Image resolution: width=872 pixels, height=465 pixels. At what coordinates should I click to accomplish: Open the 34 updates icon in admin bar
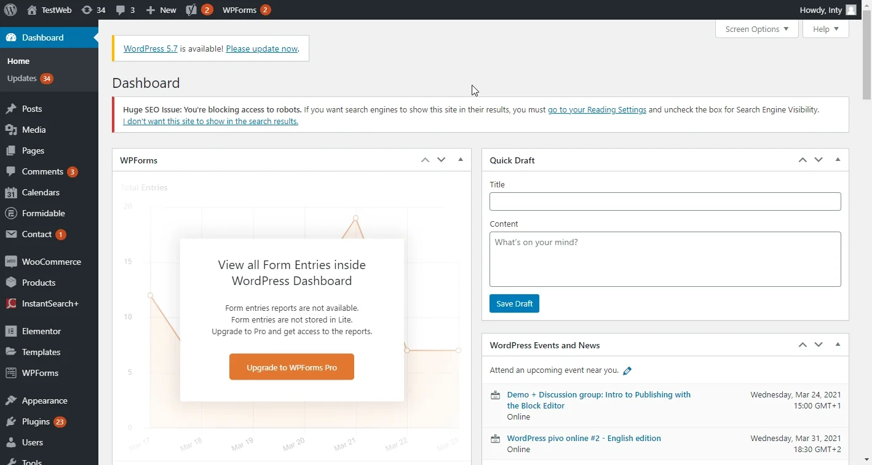coord(87,10)
